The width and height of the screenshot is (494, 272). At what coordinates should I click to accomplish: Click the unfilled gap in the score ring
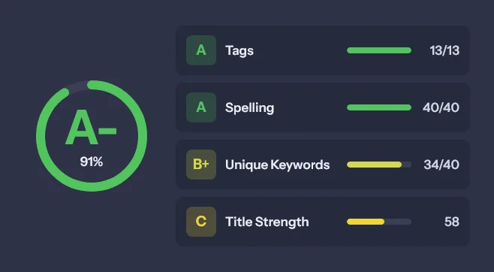78,86
